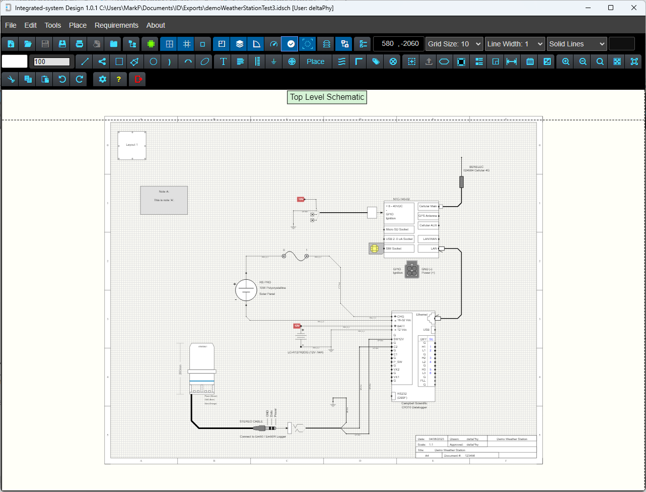The height and width of the screenshot is (492, 646).
Task: Click the Undo arrow icon
Action: click(x=61, y=79)
